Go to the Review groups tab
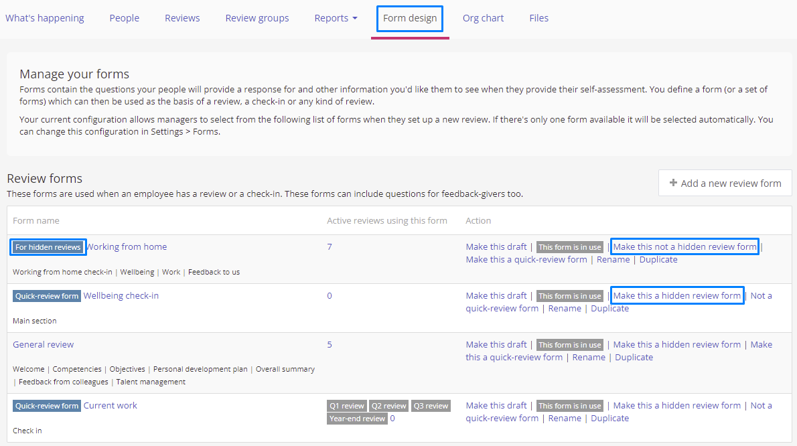Image resolution: width=797 pixels, height=446 pixels. click(257, 18)
